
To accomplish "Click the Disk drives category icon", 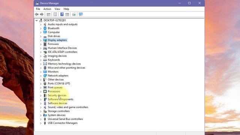I will tap(45, 36).
